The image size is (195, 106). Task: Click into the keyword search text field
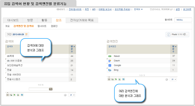39,89
